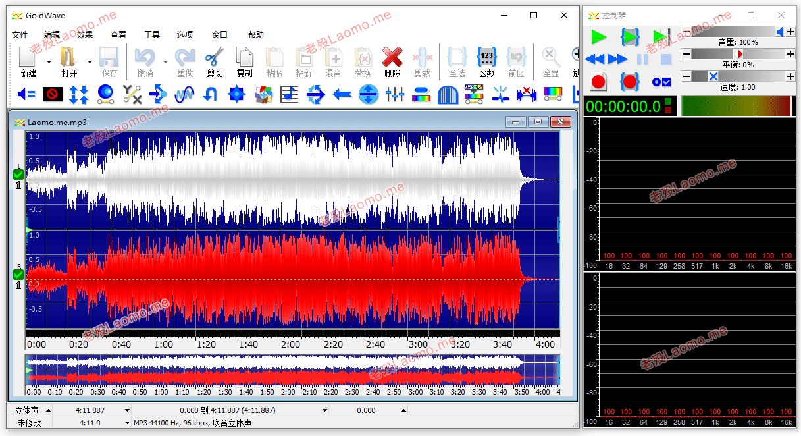Image resolution: width=801 pixels, height=436 pixels.
Task: Click the Y-shaped icon with gray X
Action: click(x=132, y=94)
